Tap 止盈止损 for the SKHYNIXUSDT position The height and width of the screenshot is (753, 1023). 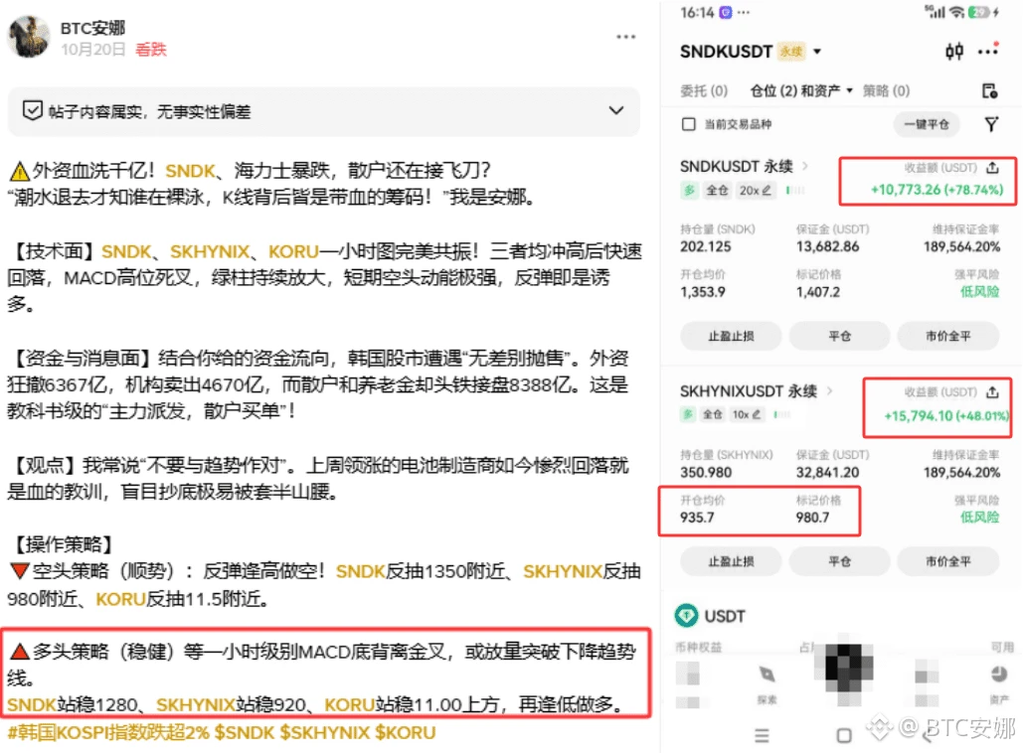click(731, 561)
